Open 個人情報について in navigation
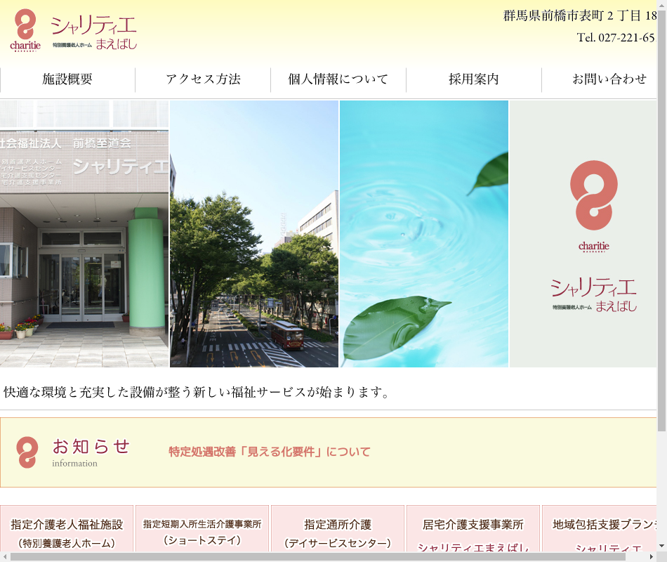 tap(338, 79)
